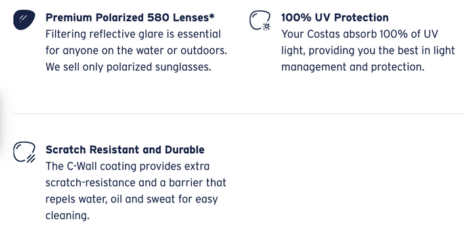Click the line 'management and protection.'
473x239 pixels.
tap(353, 67)
